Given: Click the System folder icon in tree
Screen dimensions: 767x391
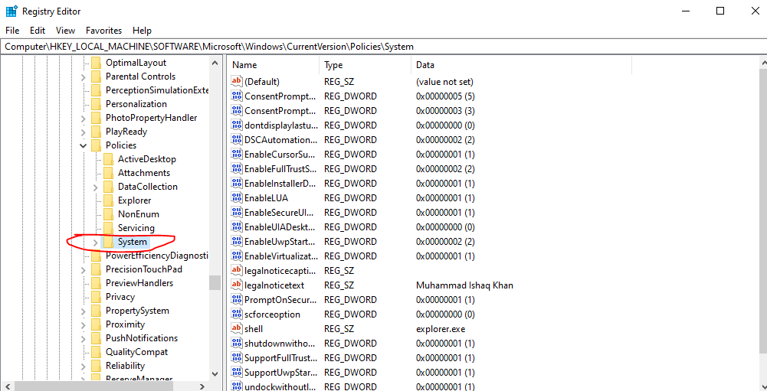Looking at the screenshot, I should click(108, 242).
